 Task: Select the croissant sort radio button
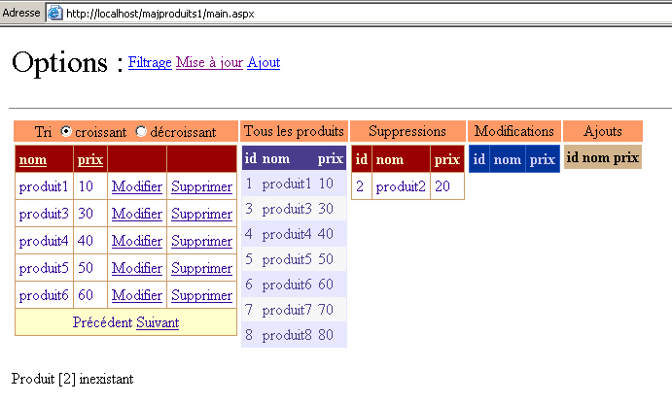tap(66, 131)
